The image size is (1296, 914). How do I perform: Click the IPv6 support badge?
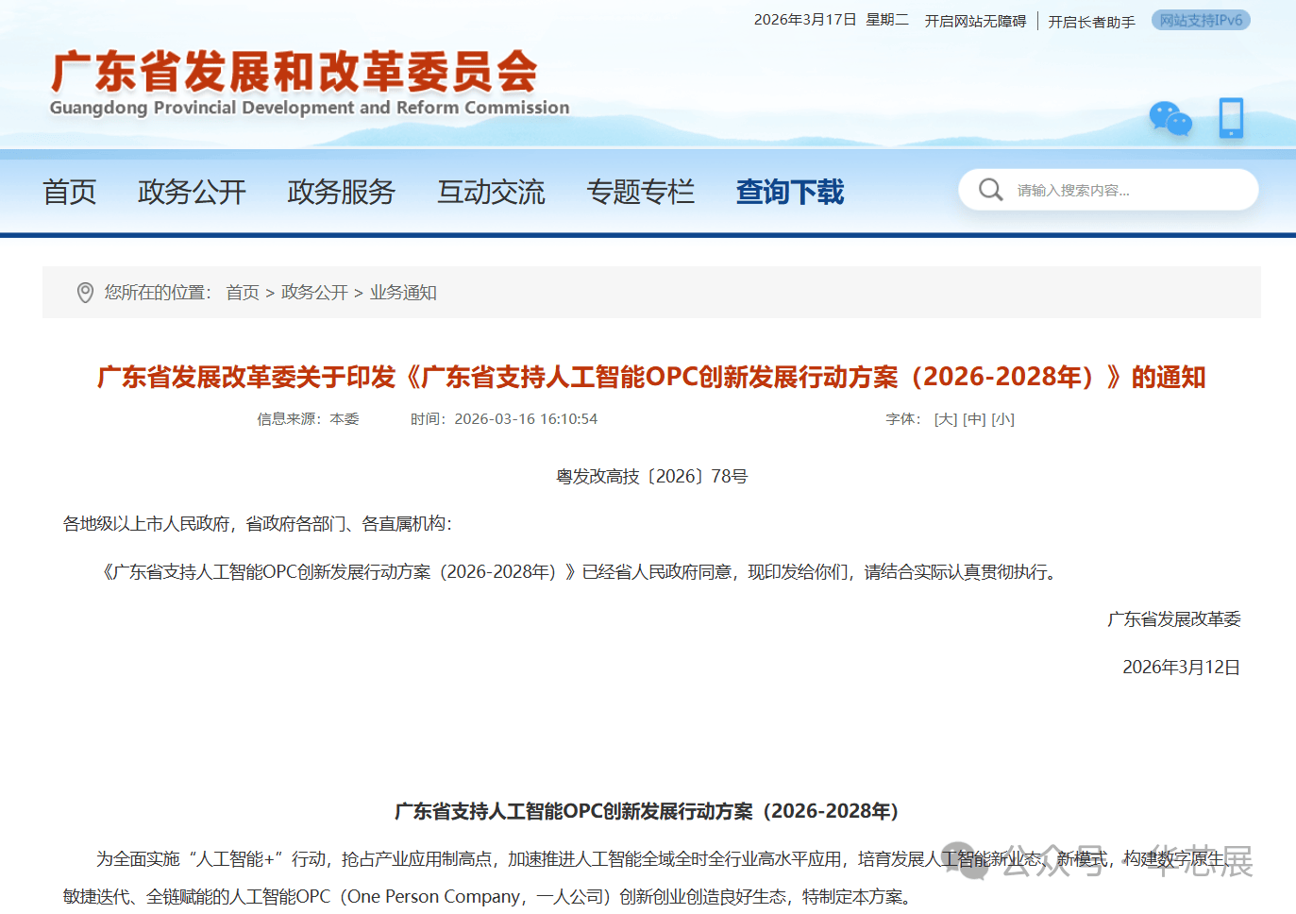1201,20
